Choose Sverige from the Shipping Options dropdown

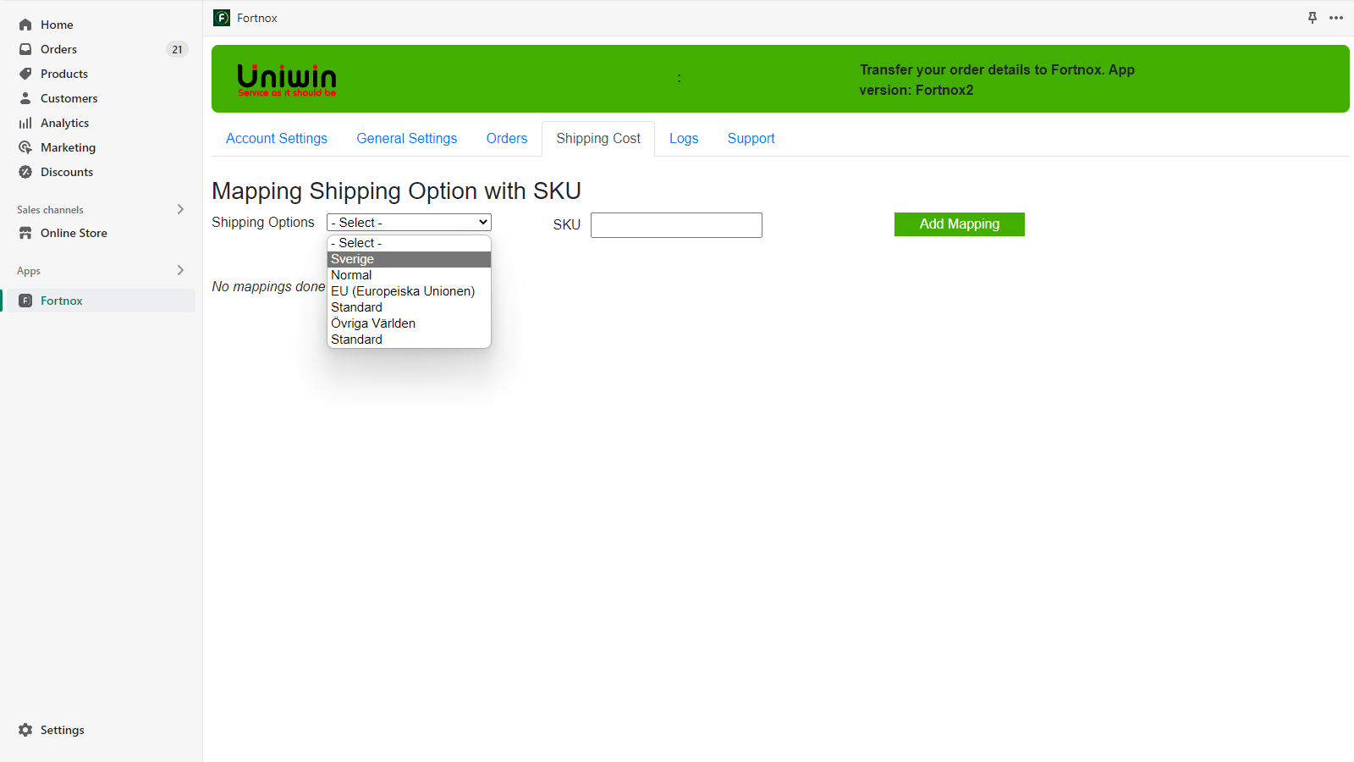(x=352, y=259)
